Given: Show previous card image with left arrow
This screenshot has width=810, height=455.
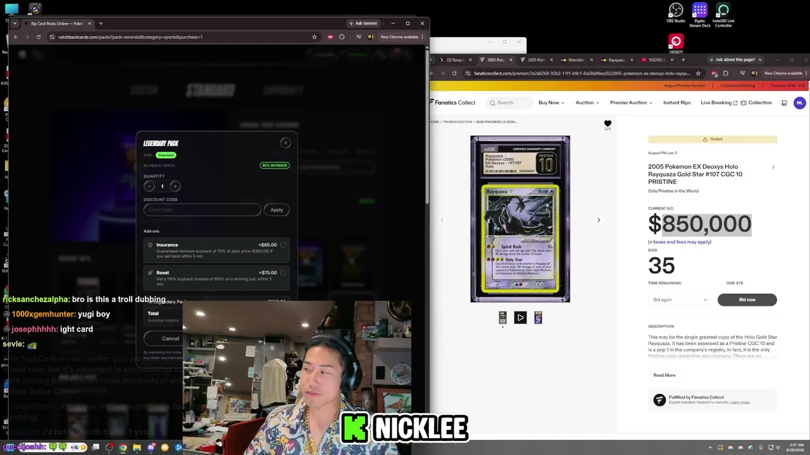Looking at the screenshot, I should 442,220.
